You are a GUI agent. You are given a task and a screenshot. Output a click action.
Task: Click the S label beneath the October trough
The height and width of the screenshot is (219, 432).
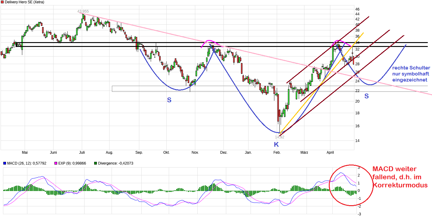(169, 100)
